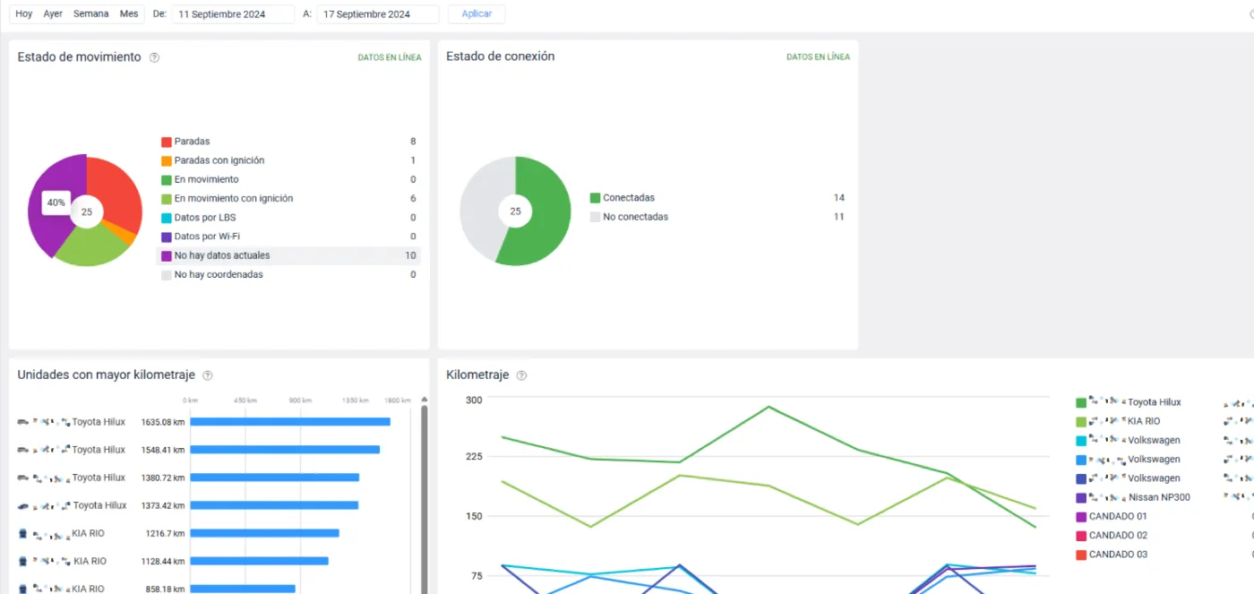
Task: Open the help icon beside Estado de movimiento
Action: (154, 57)
